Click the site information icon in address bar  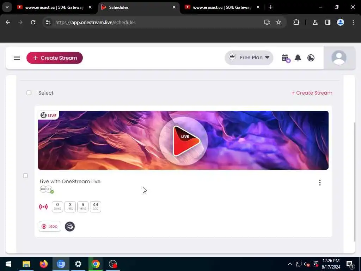[48, 22]
